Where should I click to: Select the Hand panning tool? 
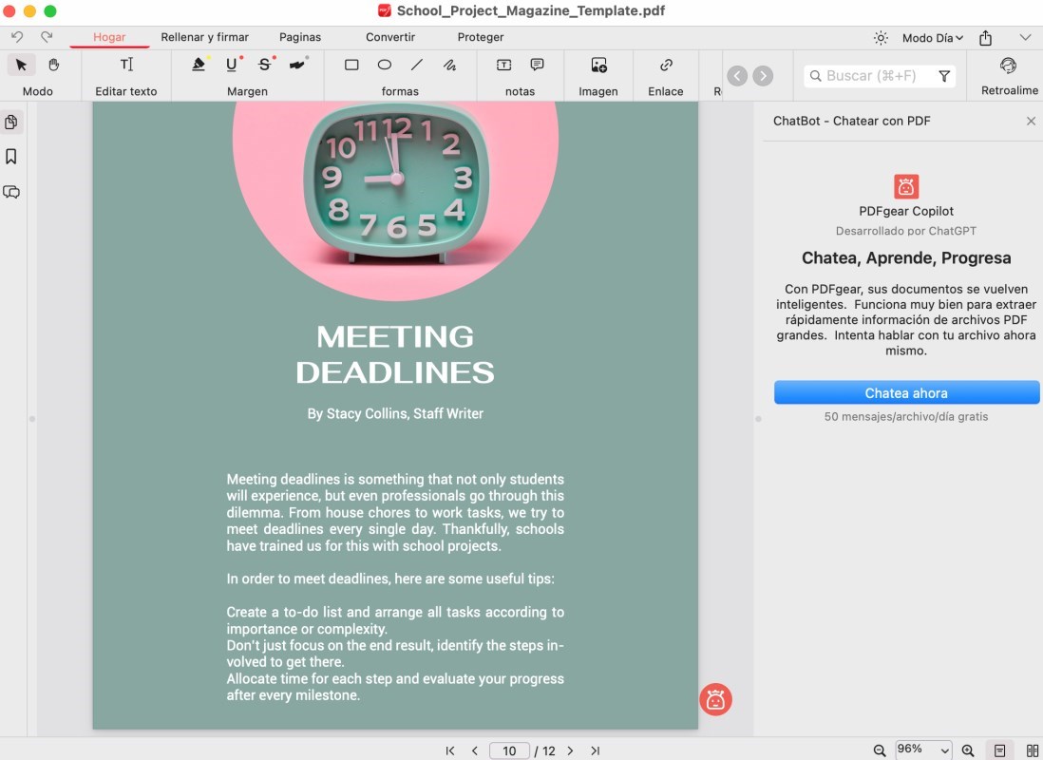(53, 65)
